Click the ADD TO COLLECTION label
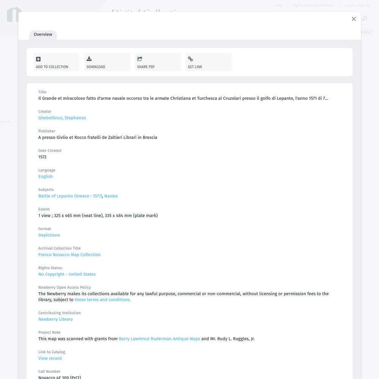The width and height of the screenshot is (379, 379). point(52,67)
